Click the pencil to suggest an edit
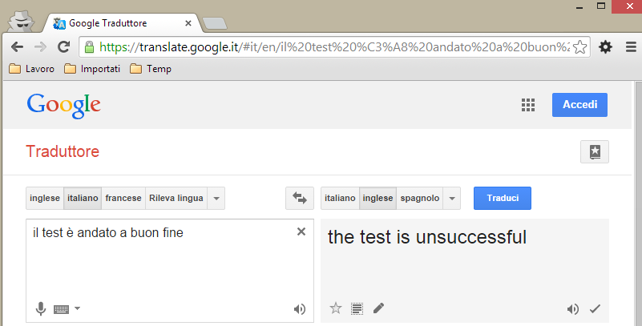642x326 pixels. [379, 308]
